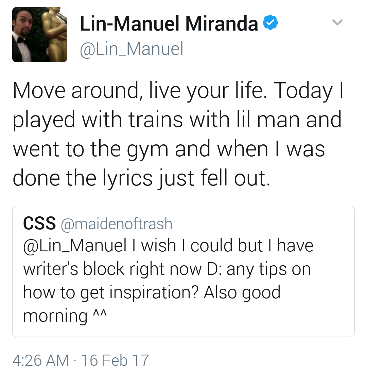Click the Lin-Manuel Miranda display name

pos(169,24)
